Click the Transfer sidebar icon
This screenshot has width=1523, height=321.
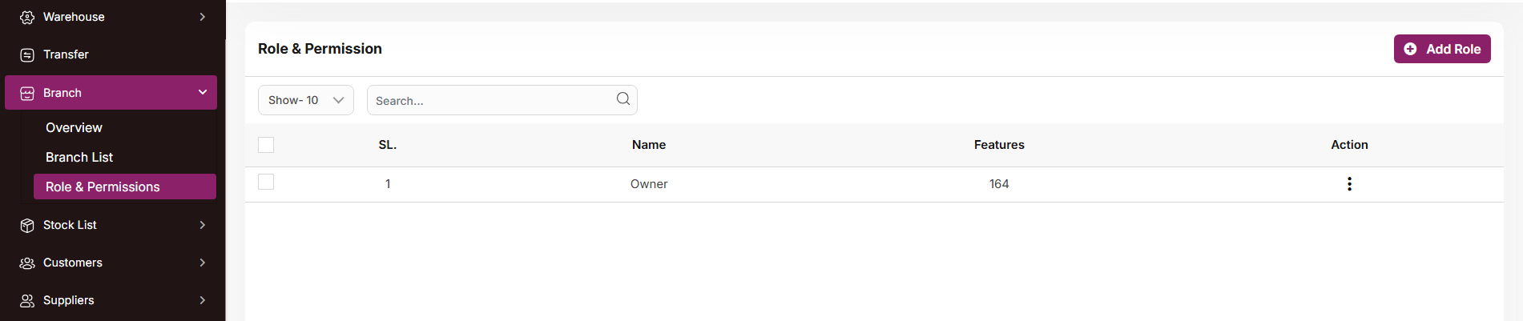[x=27, y=54]
